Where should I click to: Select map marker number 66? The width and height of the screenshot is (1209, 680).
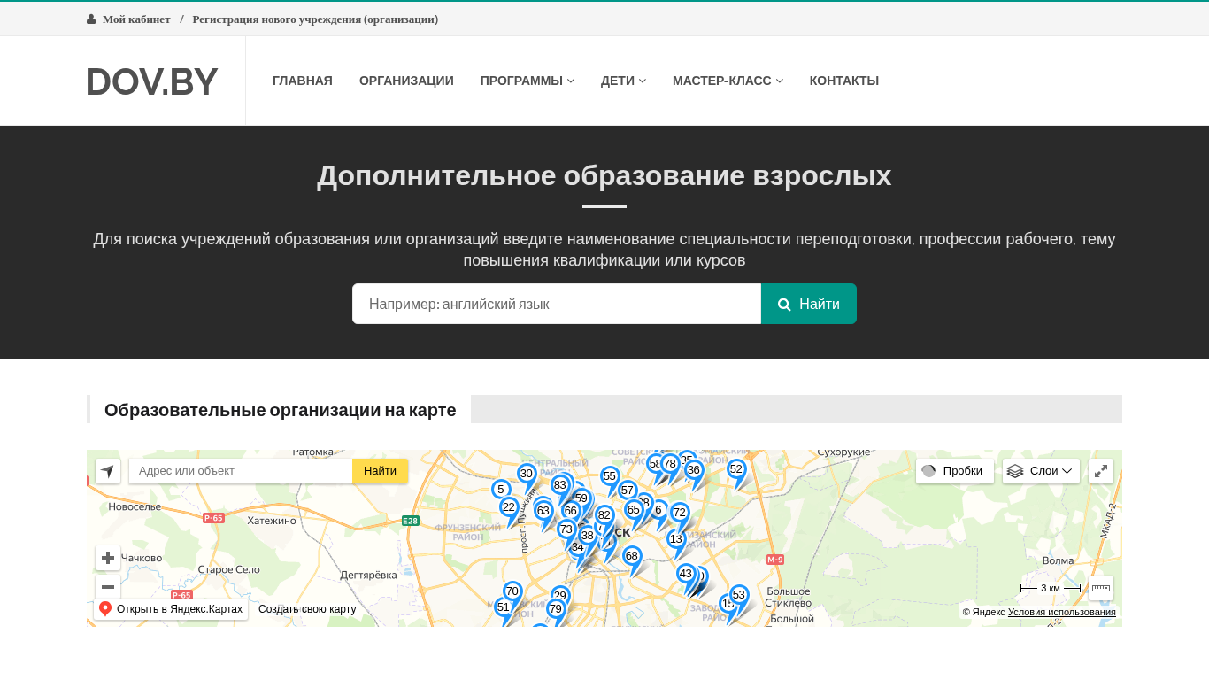[571, 511]
